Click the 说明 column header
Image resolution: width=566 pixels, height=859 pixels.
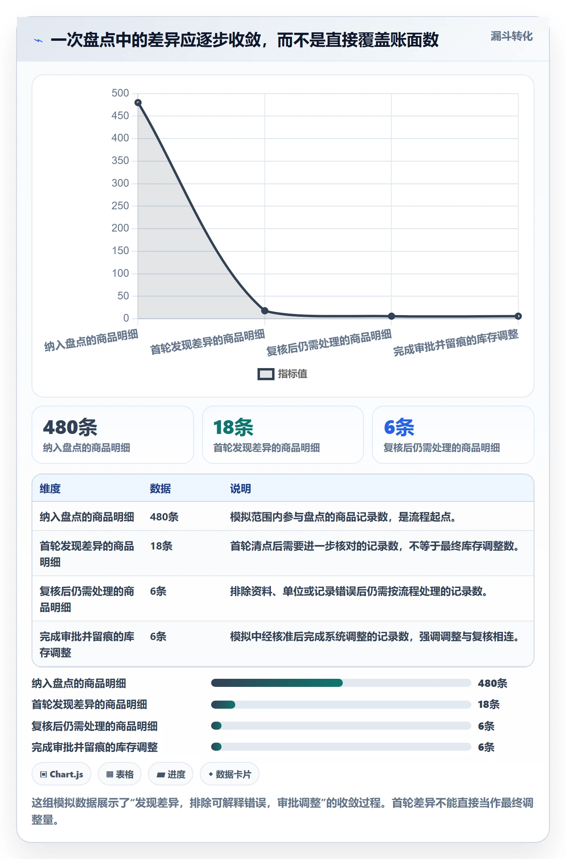241,488
